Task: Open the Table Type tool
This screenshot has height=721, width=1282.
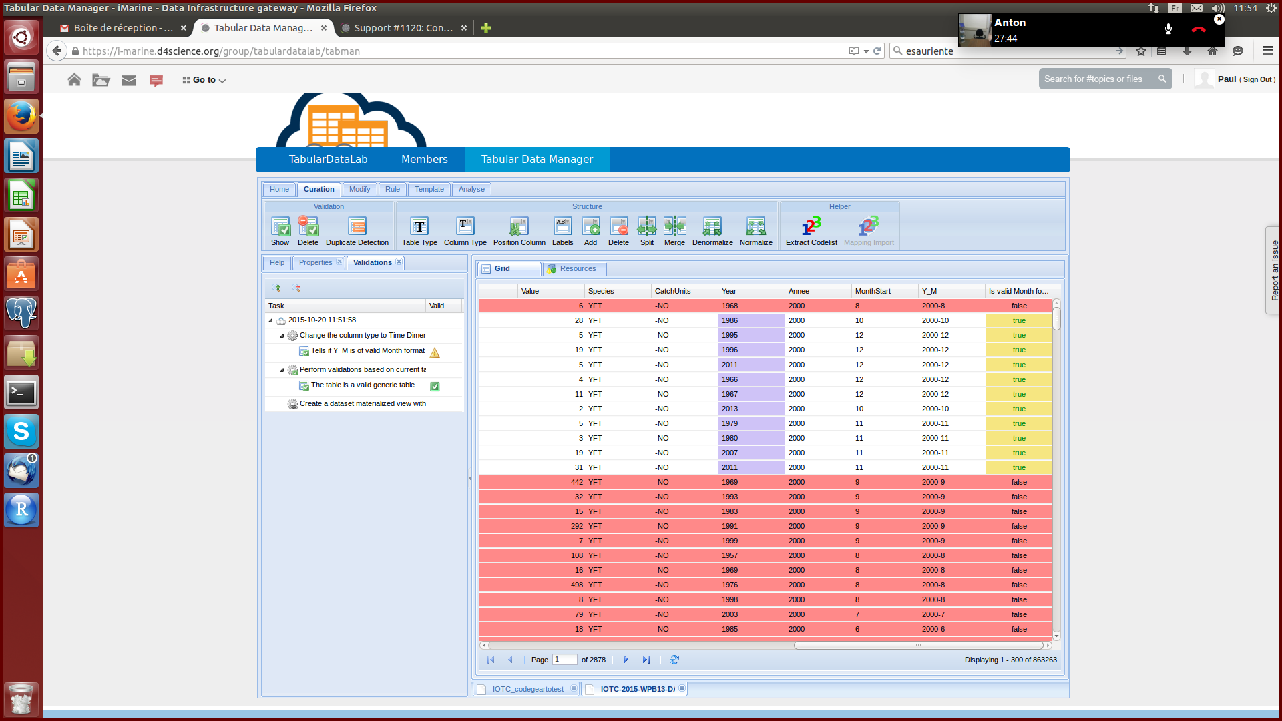Action: [419, 226]
